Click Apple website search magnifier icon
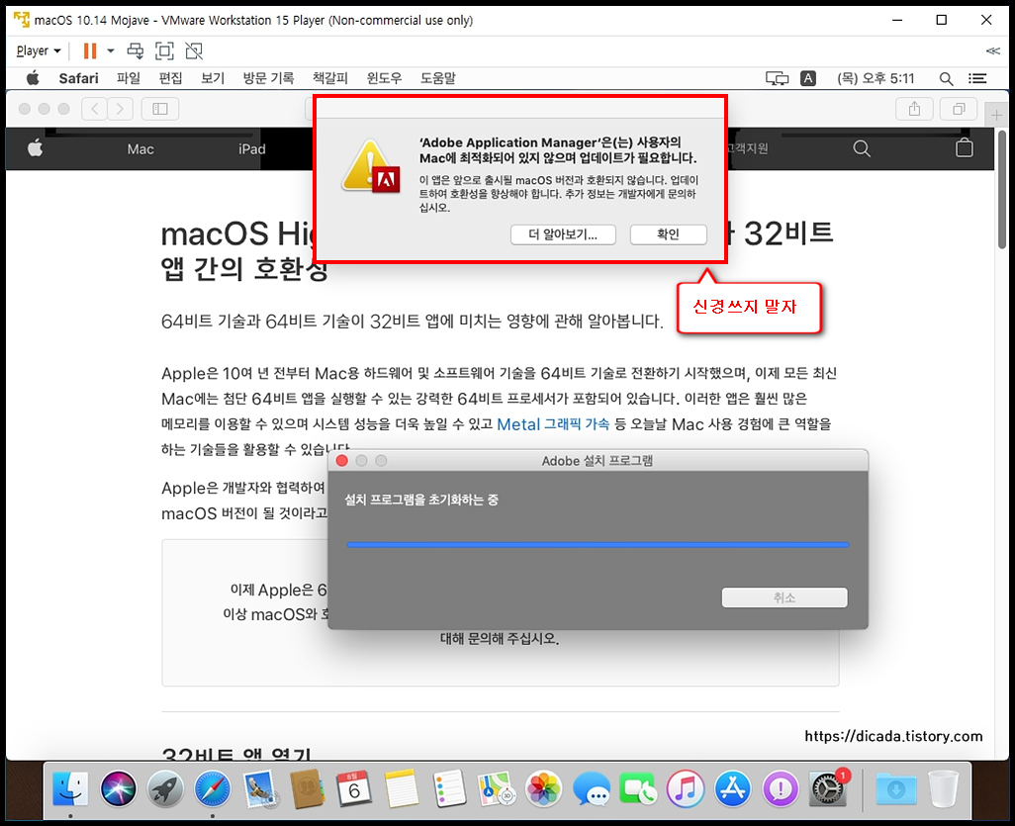 862,149
